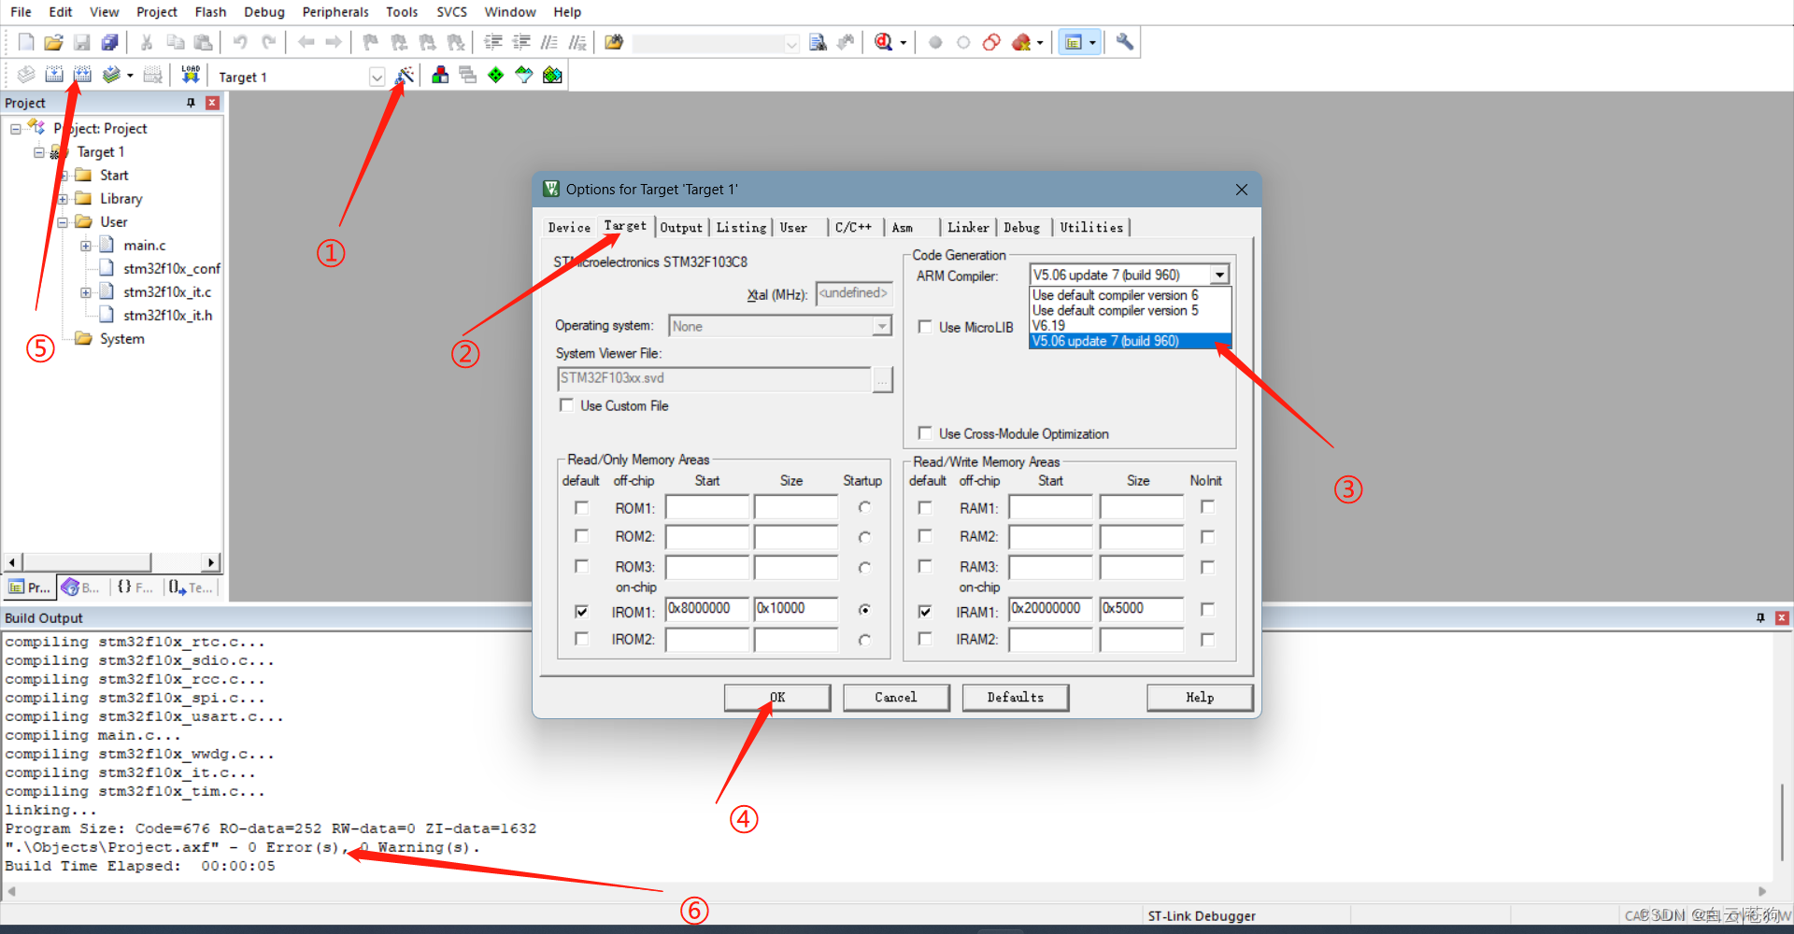
Task: Open the Pack Installer icon
Action: click(552, 75)
